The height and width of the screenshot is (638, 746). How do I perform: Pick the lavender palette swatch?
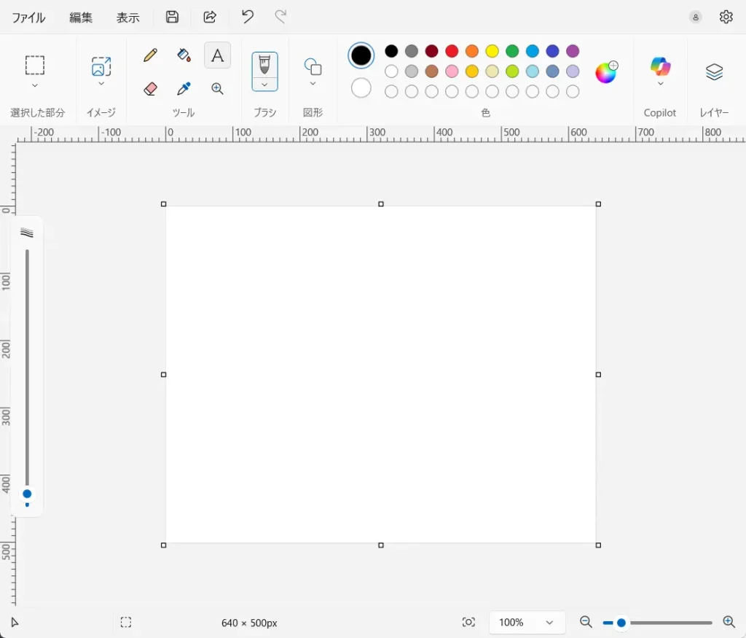coord(573,71)
